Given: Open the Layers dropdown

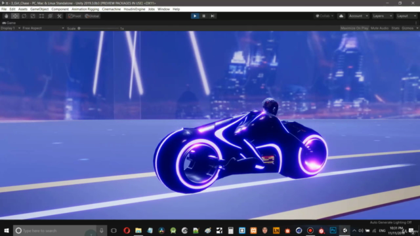Looking at the screenshot, I should (382, 16).
